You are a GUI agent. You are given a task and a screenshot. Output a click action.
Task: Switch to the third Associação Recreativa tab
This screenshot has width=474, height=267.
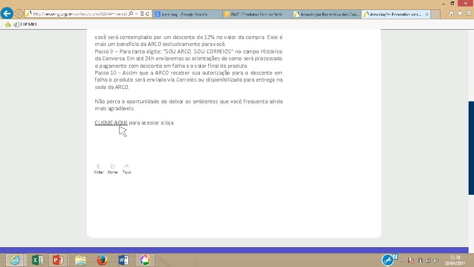pos(326,14)
